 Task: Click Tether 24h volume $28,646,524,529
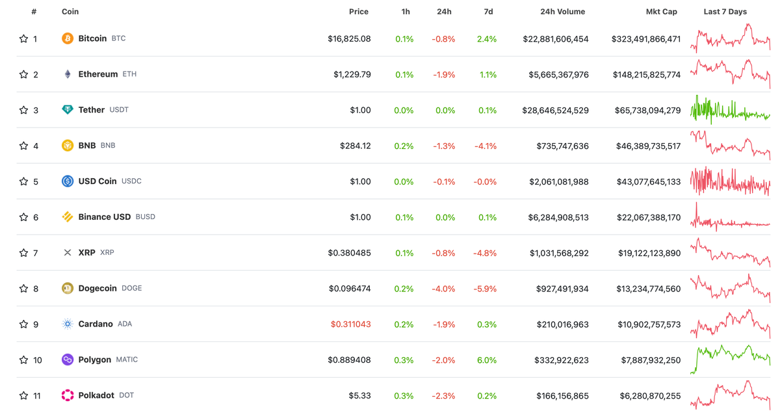click(x=556, y=110)
